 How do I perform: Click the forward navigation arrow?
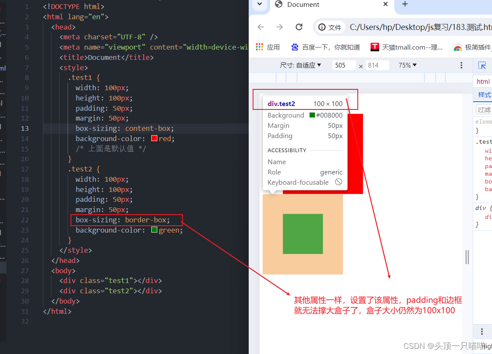279,27
